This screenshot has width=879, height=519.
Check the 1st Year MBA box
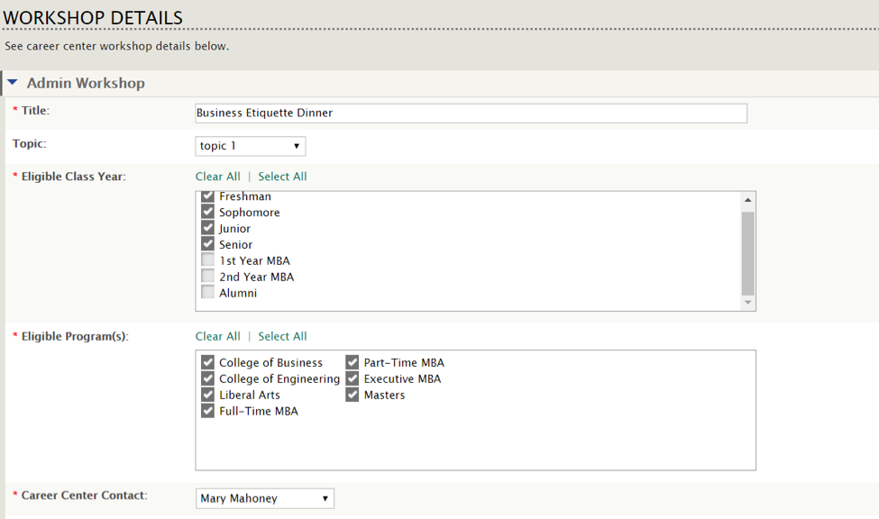pos(207,260)
